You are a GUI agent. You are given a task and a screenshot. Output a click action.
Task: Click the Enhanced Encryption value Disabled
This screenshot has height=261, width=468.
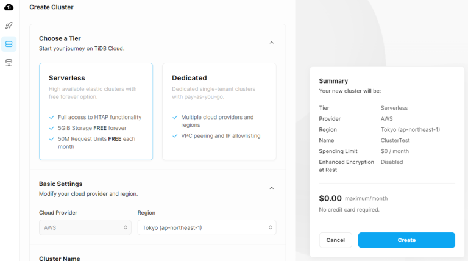pyautogui.click(x=392, y=162)
